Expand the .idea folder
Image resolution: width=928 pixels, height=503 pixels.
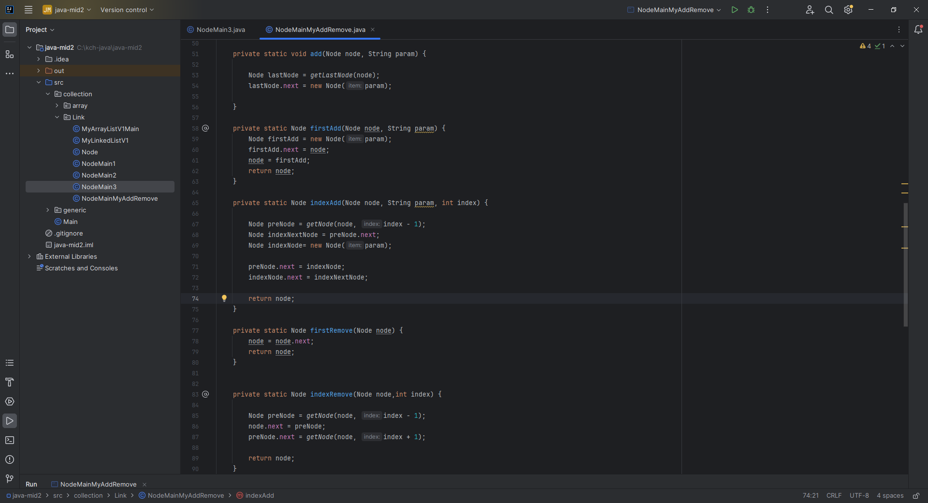[39, 59]
